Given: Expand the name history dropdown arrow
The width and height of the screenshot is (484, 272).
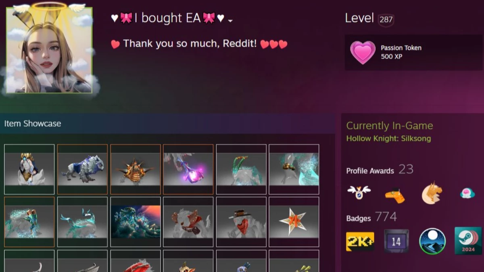Looking at the screenshot, I should tap(230, 21).
